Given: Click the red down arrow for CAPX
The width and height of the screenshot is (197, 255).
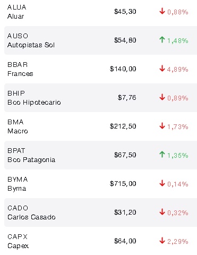Looking at the screenshot, I should [162, 241].
